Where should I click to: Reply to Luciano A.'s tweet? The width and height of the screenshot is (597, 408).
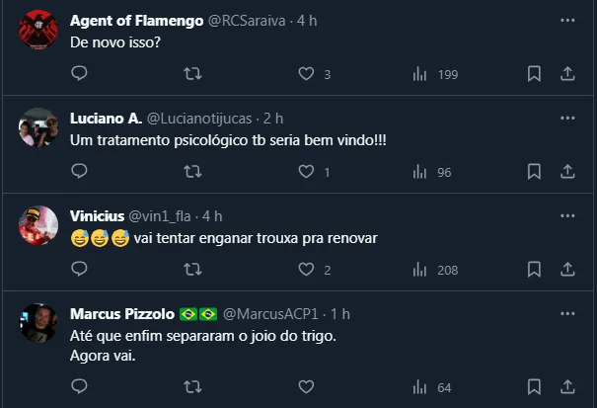tap(80, 172)
